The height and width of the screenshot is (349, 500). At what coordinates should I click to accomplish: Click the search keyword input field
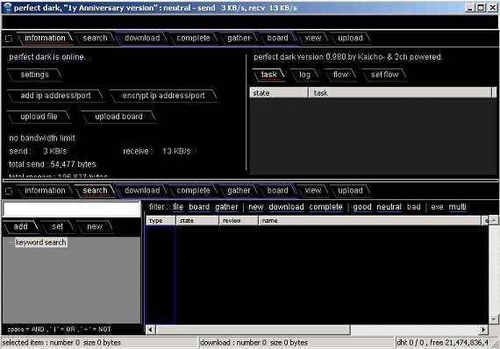(x=71, y=210)
